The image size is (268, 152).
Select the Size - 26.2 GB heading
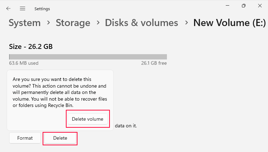coord(31,46)
